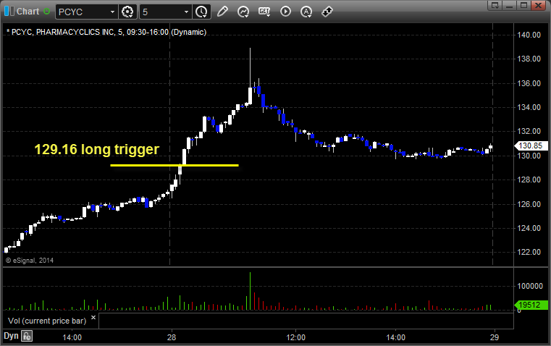Minimize the chart window
Screen dimensions: 551x346
tap(509, 5)
